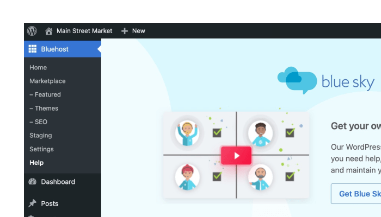Open the Main Street Market site link
The image size is (381, 217).
pos(84,31)
